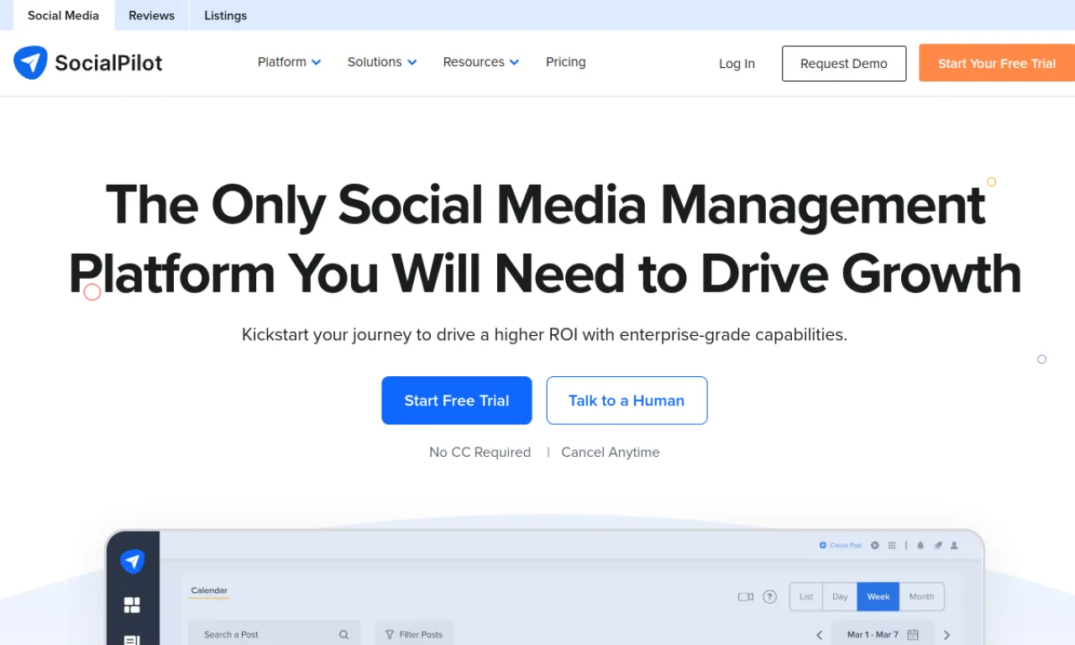Image resolution: width=1075 pixels, height=645 pixels.
Task: Select List view in calendar preview
Action: pyautogui.click(x=806, y=596)
